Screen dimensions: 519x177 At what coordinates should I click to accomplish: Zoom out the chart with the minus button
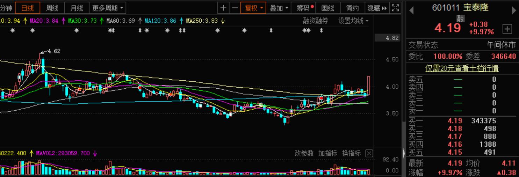(x=235, y=8)
